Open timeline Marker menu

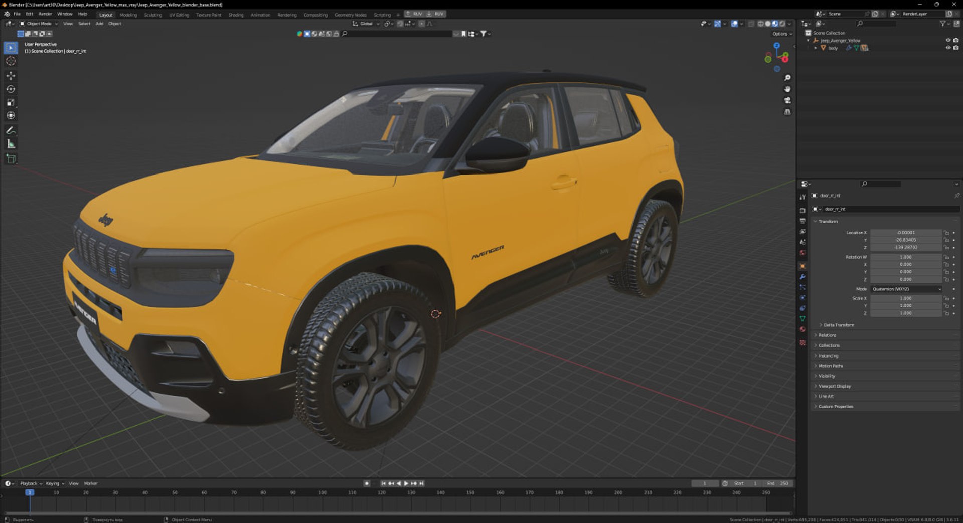pos(91,484)
